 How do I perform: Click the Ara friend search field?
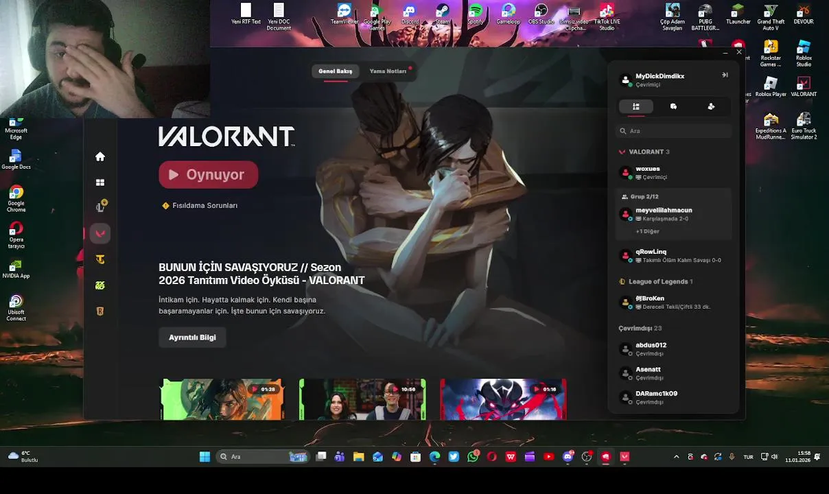pyautogui.click(x=674, y=131)
